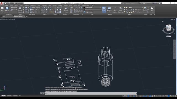Switch to the Home ribbon tab
The width and height of the screenshot is (177, 99).
(x=6, y=5)
